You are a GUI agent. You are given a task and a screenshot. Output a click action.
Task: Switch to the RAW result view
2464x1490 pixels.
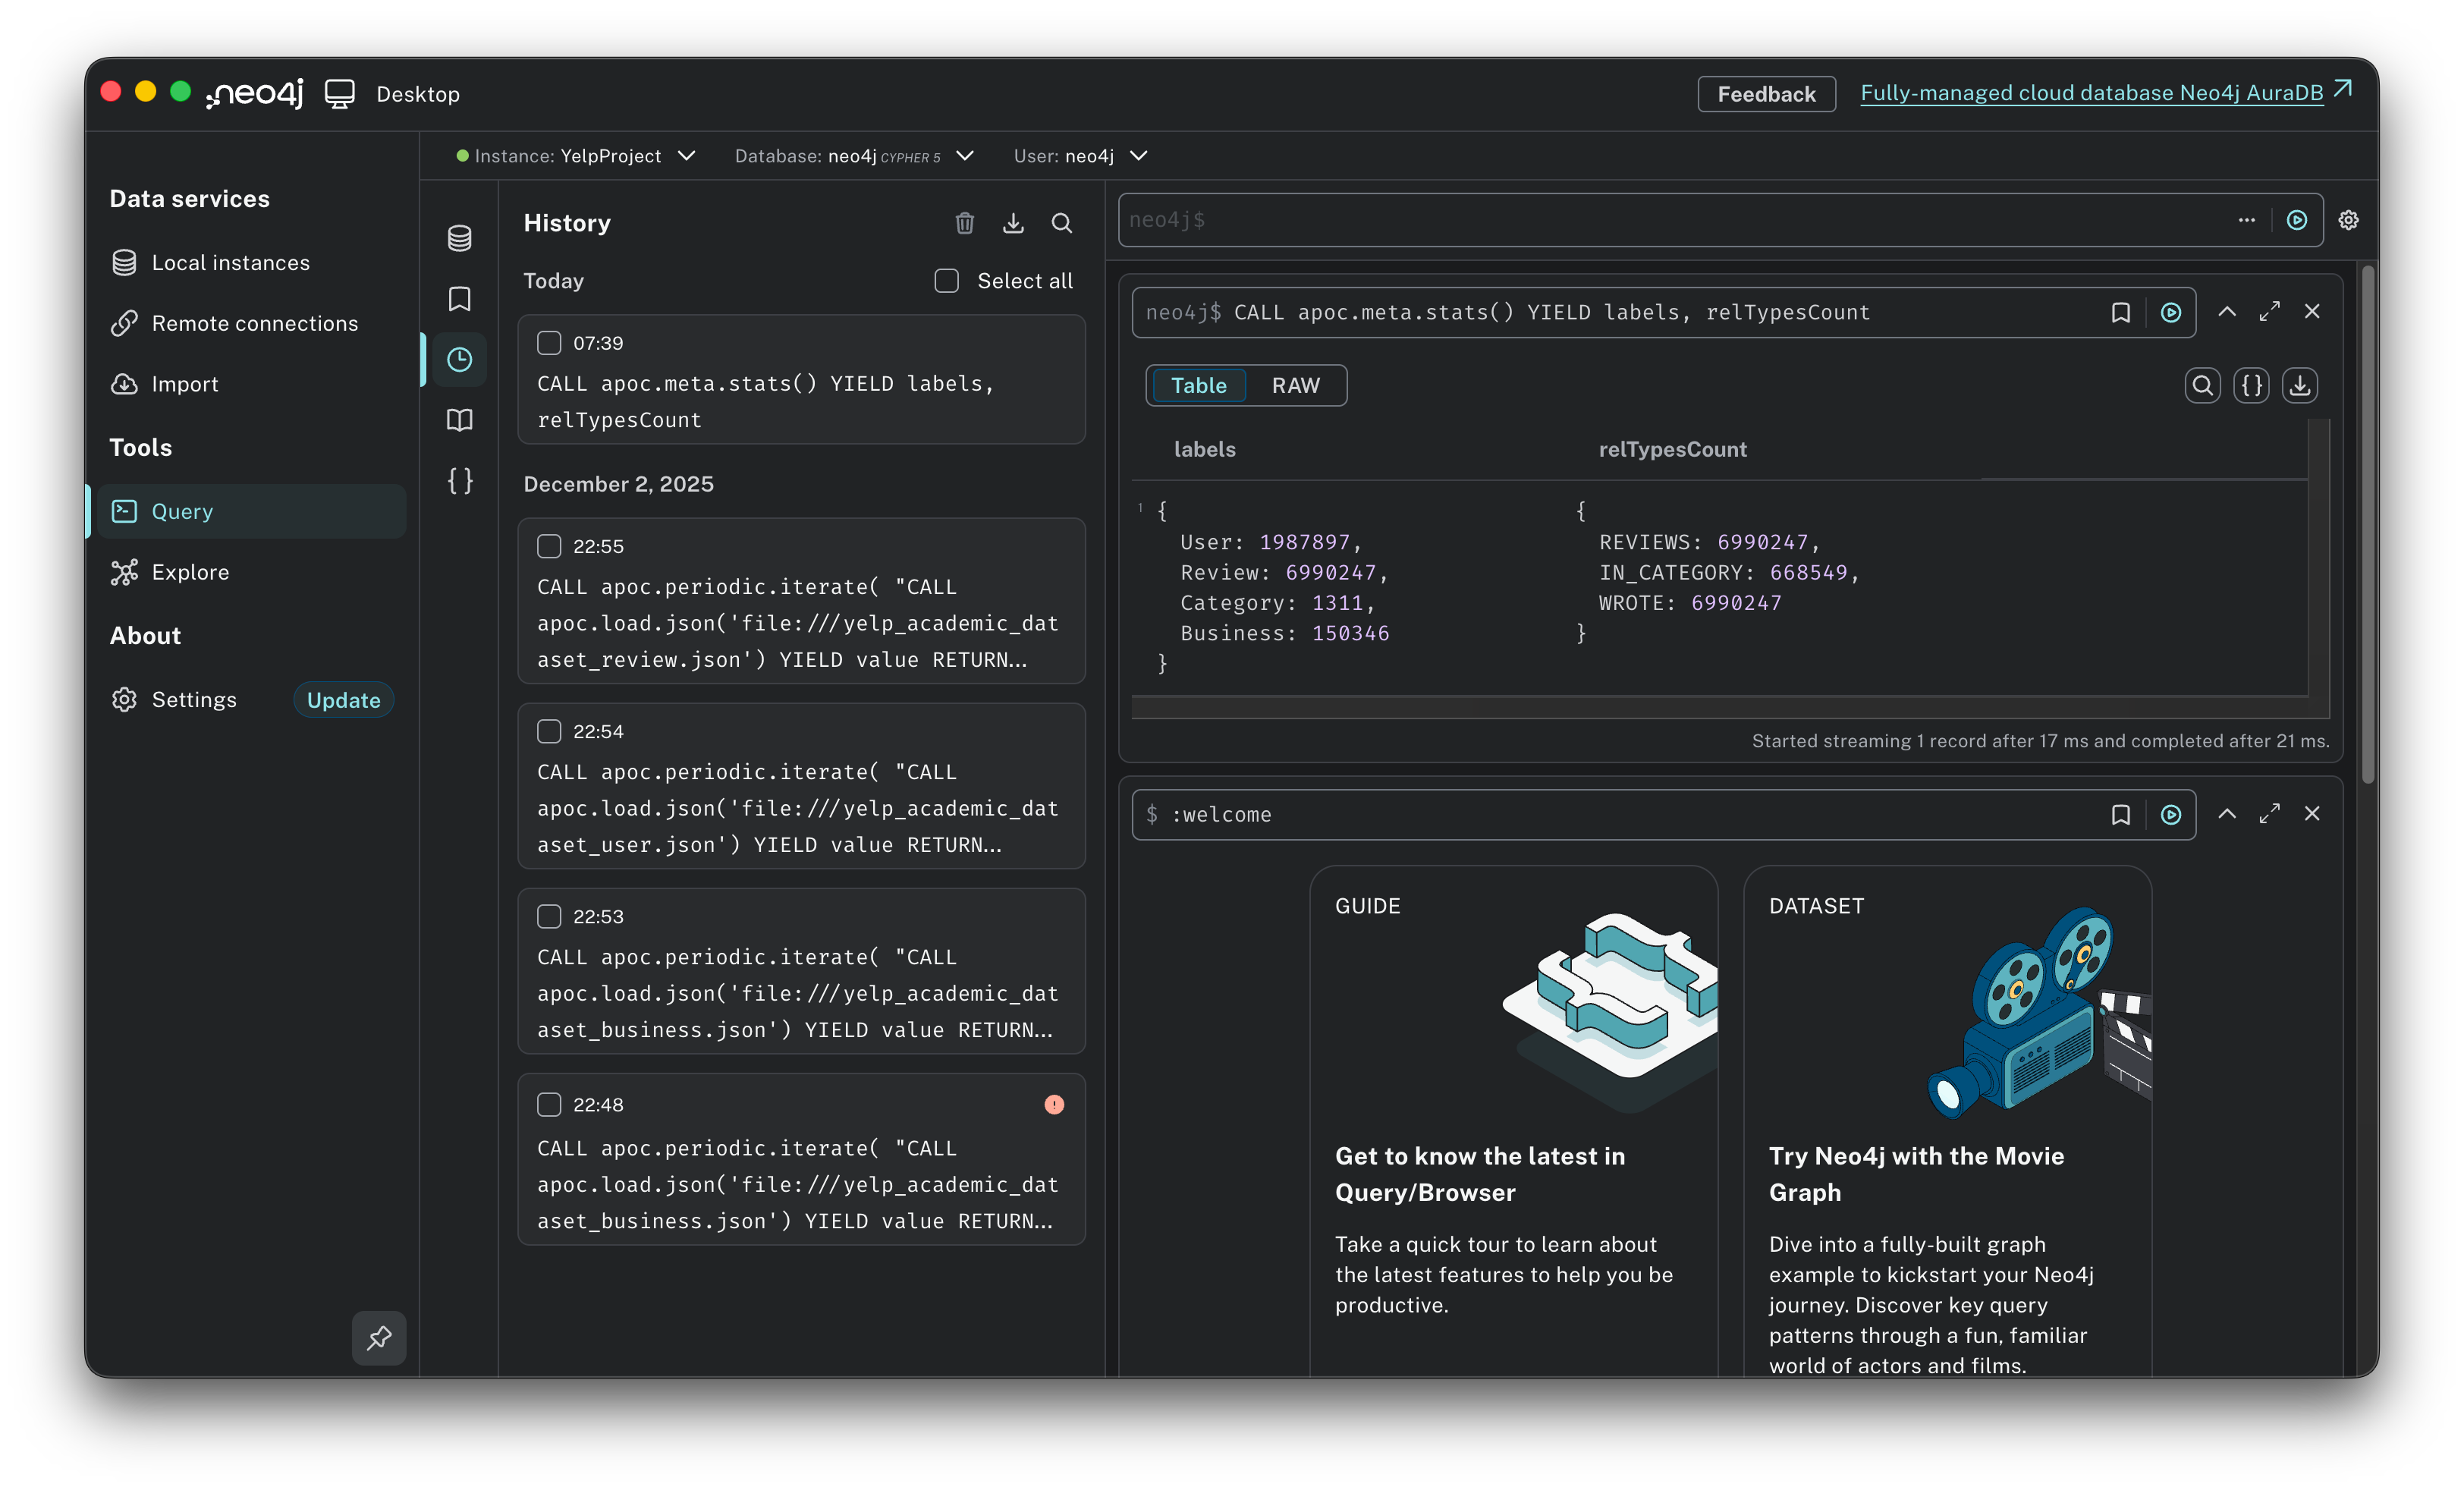[1295, 386]
